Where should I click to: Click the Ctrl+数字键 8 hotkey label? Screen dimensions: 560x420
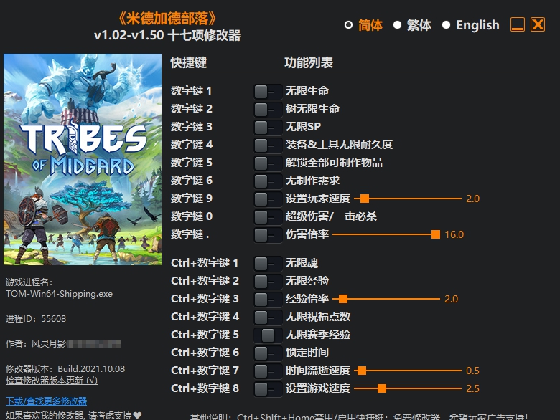pyautogui.click(x=205, y=388)
